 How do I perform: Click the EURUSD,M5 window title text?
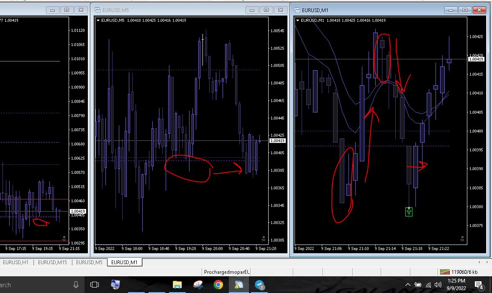click(x=115, y=10)
